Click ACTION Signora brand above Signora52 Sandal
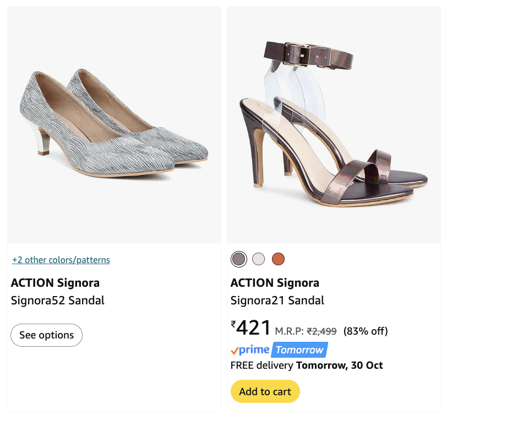The width and height of the screenshot is (512, 426). (x=55, y=283)
